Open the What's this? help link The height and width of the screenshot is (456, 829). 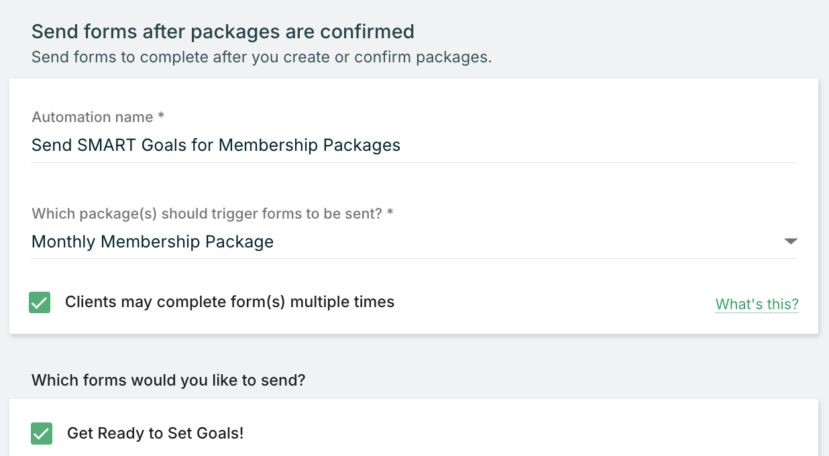point(757,304)
